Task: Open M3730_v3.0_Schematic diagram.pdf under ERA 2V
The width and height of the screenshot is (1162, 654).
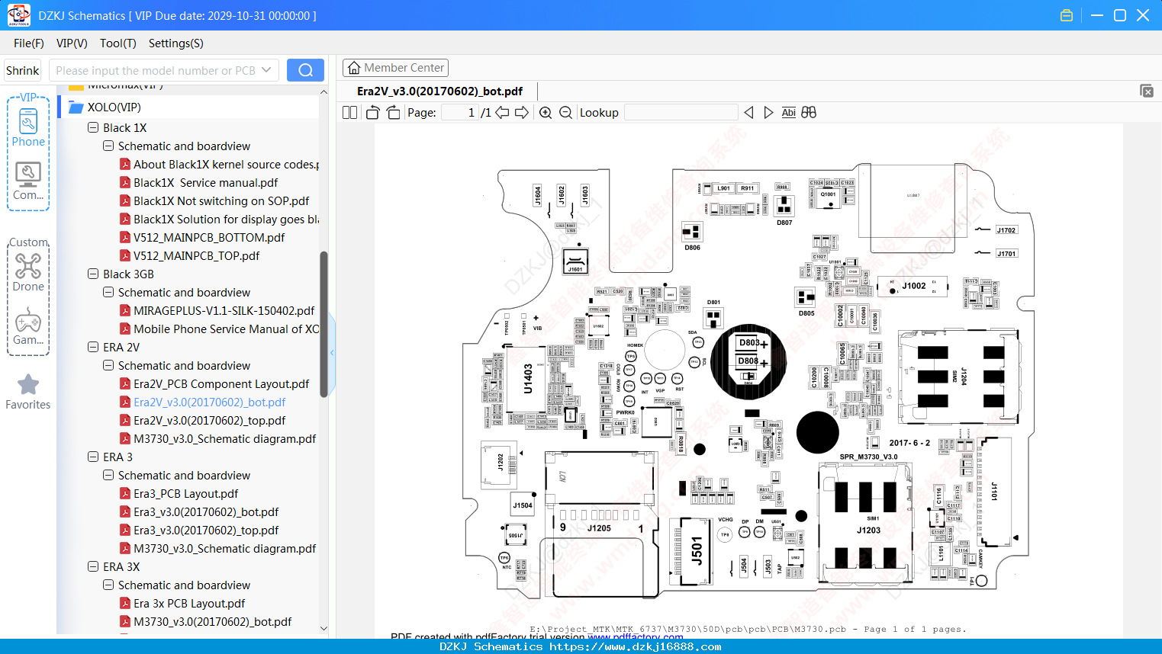Action: point(225,439)
